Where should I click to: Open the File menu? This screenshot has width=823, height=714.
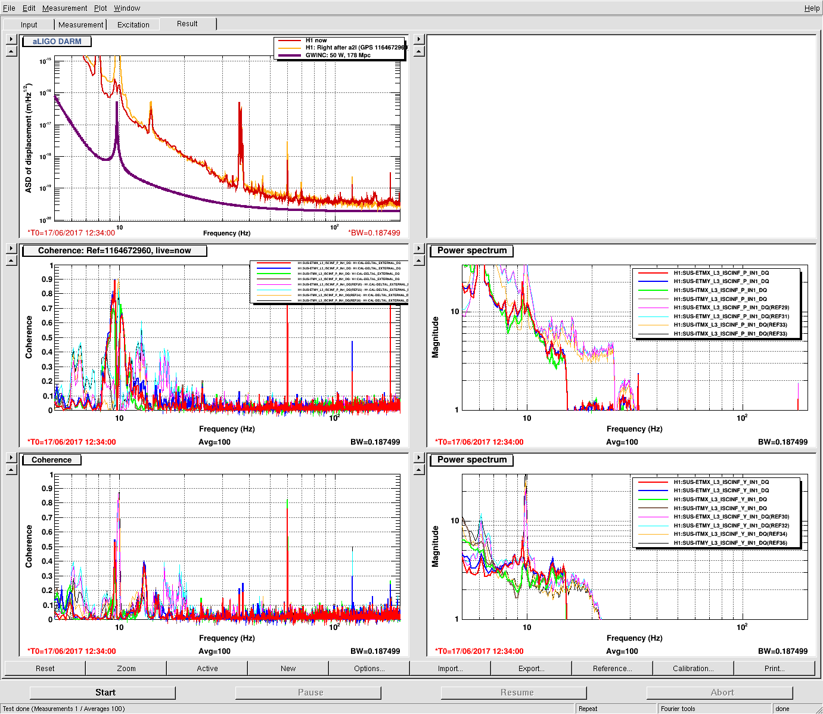9,8
